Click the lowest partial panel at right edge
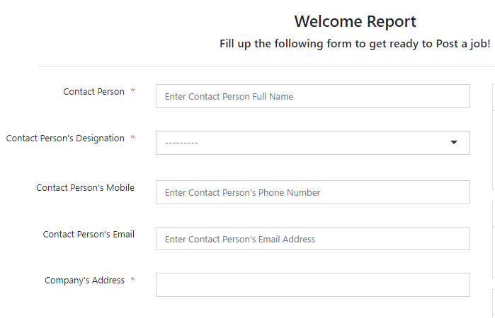The image size is (495, 318). [493, 304]
